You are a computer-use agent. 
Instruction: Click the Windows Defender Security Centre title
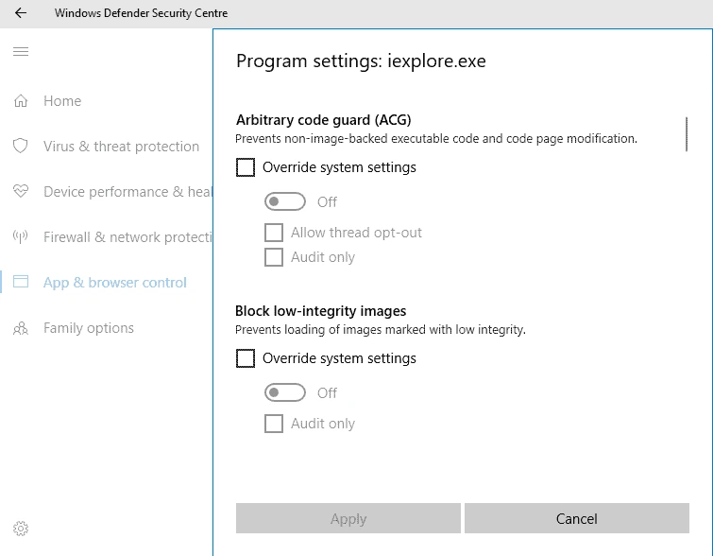tap(141, 13)
